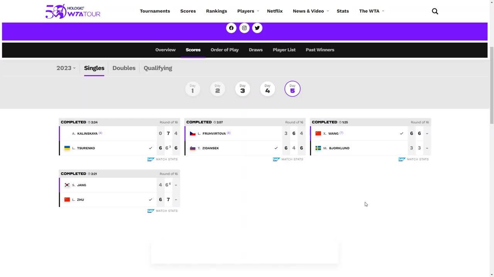
Task: Open L. Fruhvirtova player profile
Action: [x=211, y=133]
